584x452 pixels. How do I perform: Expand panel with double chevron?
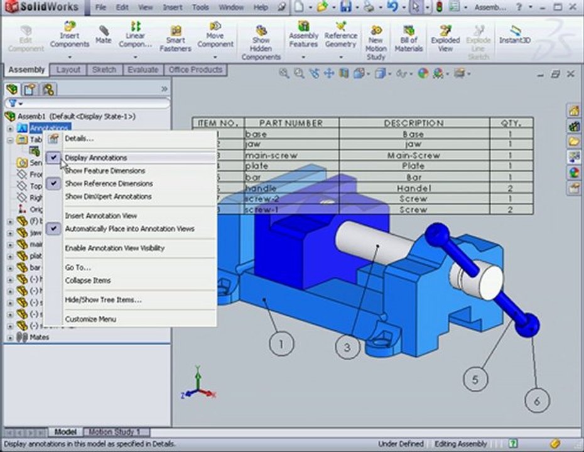click(165, 89)
